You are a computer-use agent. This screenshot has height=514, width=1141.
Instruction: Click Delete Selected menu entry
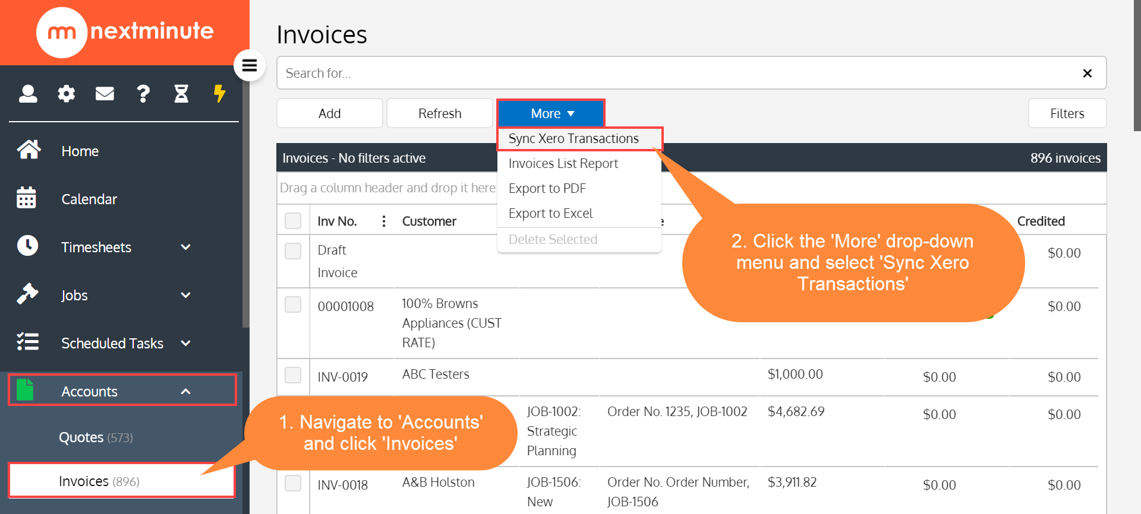click(553, 239)
